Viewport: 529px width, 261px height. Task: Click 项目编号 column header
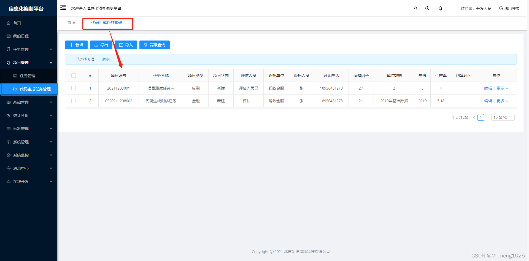coord(118,76)
